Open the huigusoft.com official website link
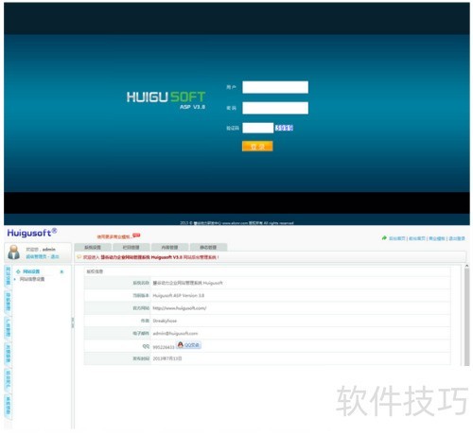This screenshot has height=436, width=473. (180, 308)
